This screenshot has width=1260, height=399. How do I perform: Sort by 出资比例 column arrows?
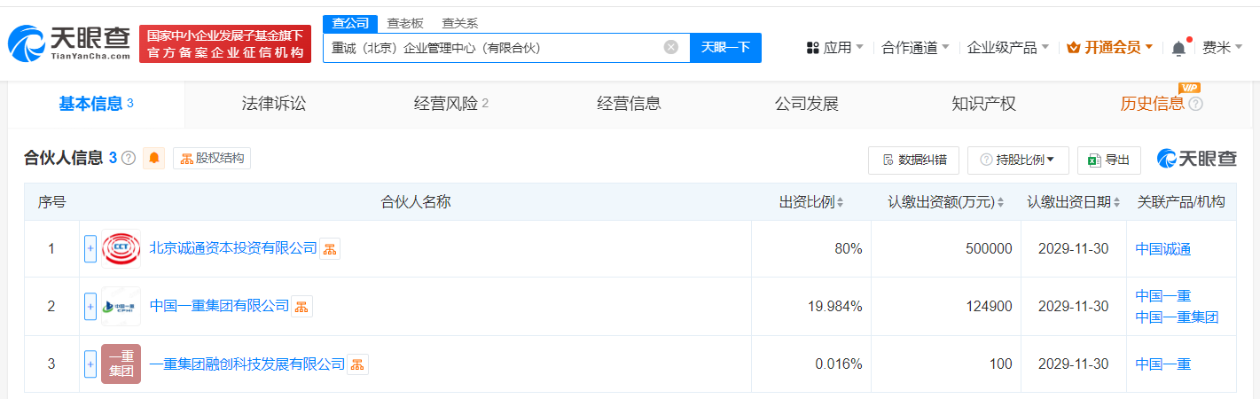click(x=840, y=202)
